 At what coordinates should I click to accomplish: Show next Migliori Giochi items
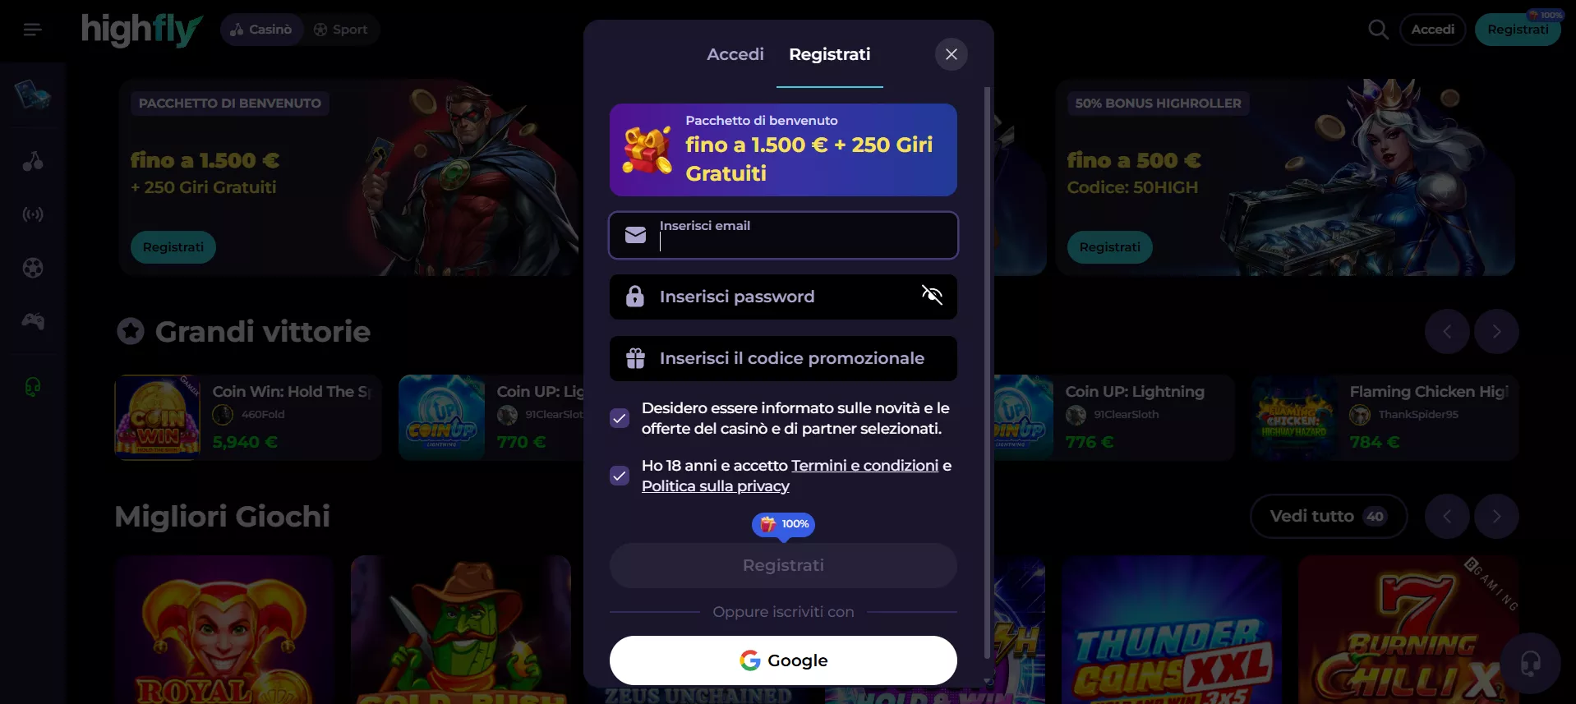click(x=1496, y=516)
